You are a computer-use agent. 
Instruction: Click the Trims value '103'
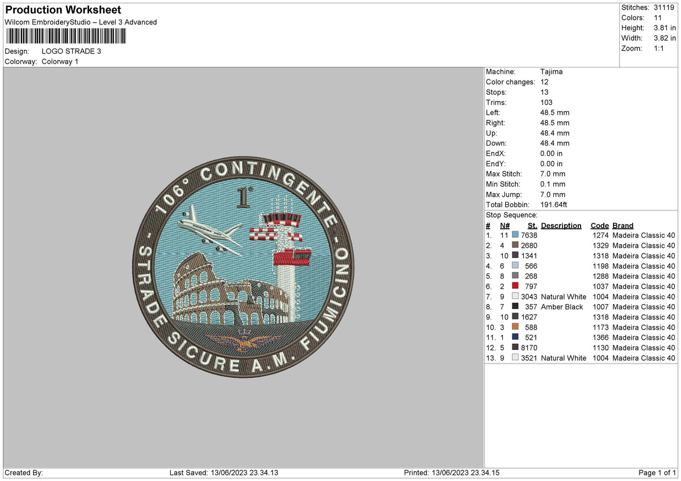tap(547, 103)
